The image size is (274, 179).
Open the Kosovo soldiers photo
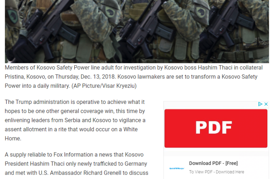point(137,31)
